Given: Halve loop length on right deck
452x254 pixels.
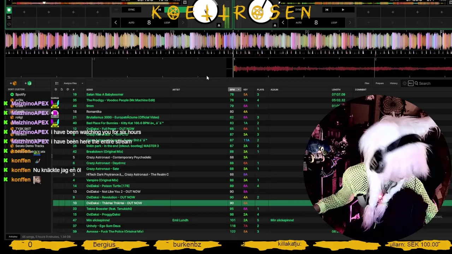Looking at the screenshot, I should (283, 23).
